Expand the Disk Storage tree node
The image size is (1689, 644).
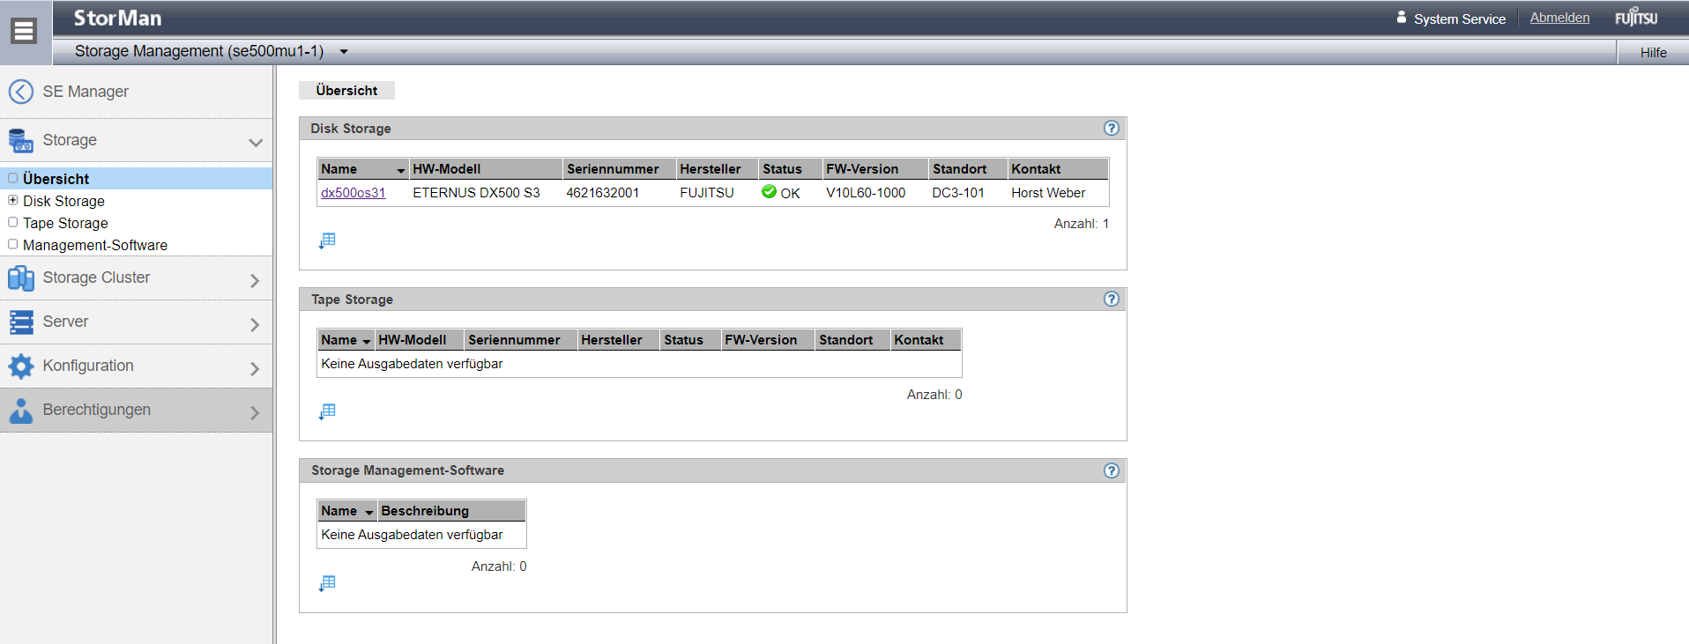click(12, 200)
